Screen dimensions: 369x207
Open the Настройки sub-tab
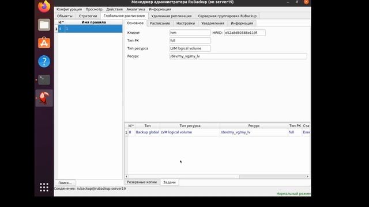(186, 23)
